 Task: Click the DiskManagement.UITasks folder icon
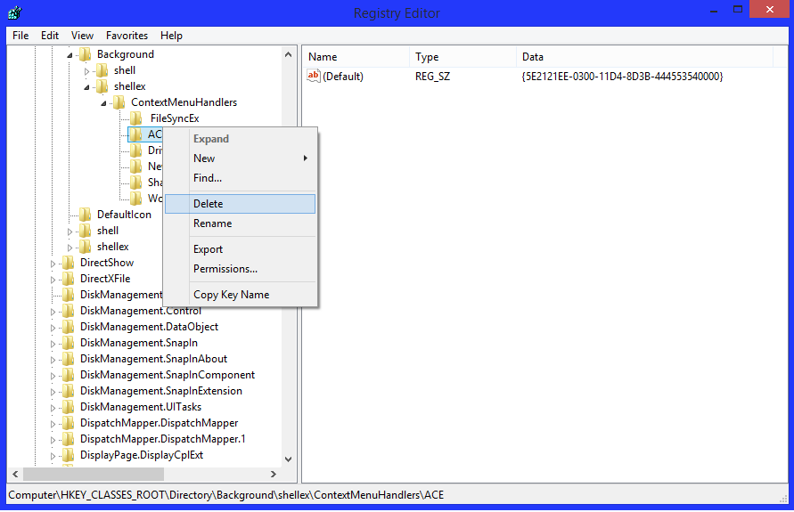(68, 407)
